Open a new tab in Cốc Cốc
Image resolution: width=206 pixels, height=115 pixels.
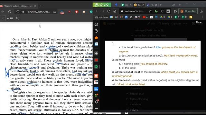tap(161, 5)
